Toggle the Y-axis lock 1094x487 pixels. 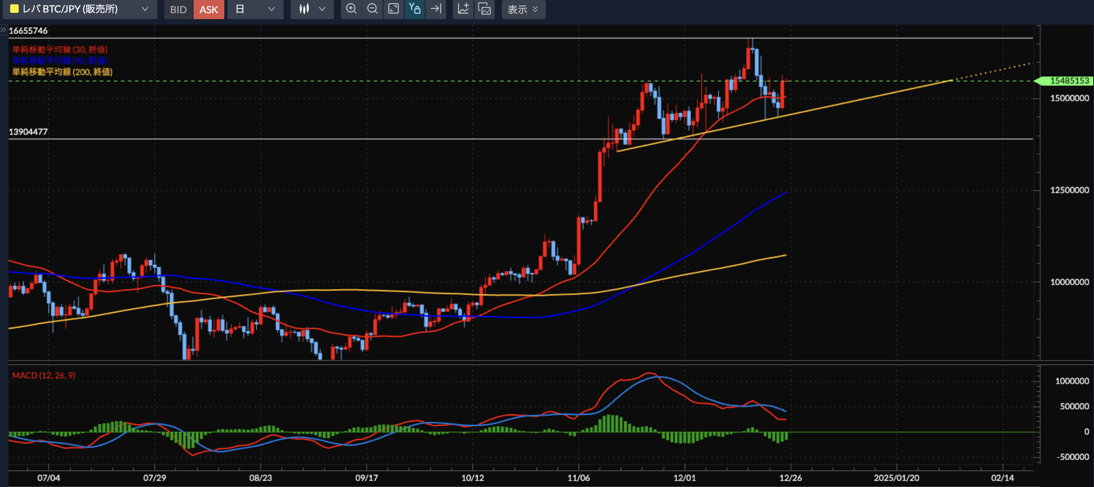tap(414, 9)
